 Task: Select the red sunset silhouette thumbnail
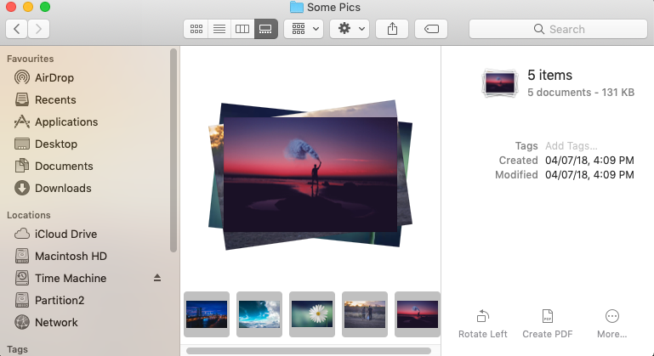click(x=418, y=314)
